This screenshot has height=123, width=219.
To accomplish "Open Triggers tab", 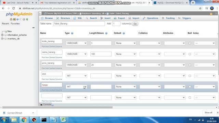I will click(184, 18).
